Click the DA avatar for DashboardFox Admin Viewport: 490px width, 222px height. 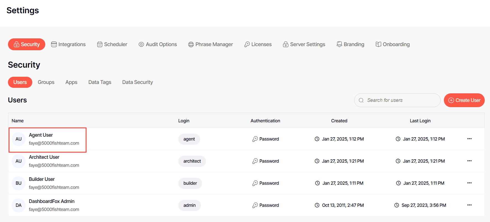tap(18, 205)
